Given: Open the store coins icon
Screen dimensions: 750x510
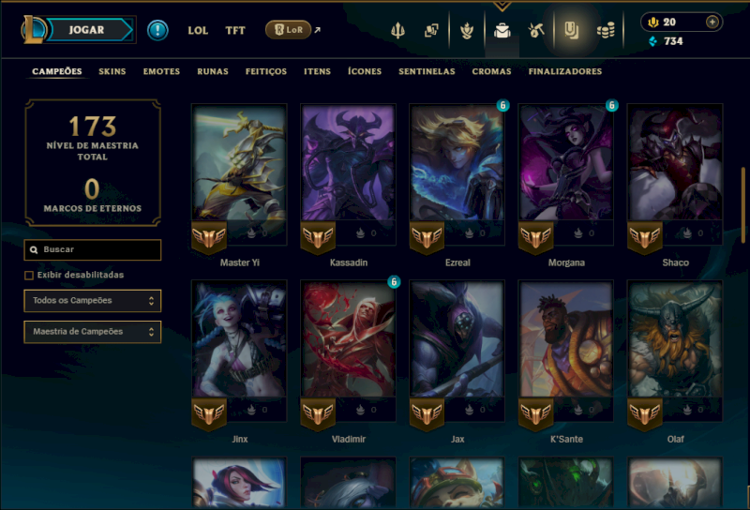Looking at the screenshot, I should [606, 31].
